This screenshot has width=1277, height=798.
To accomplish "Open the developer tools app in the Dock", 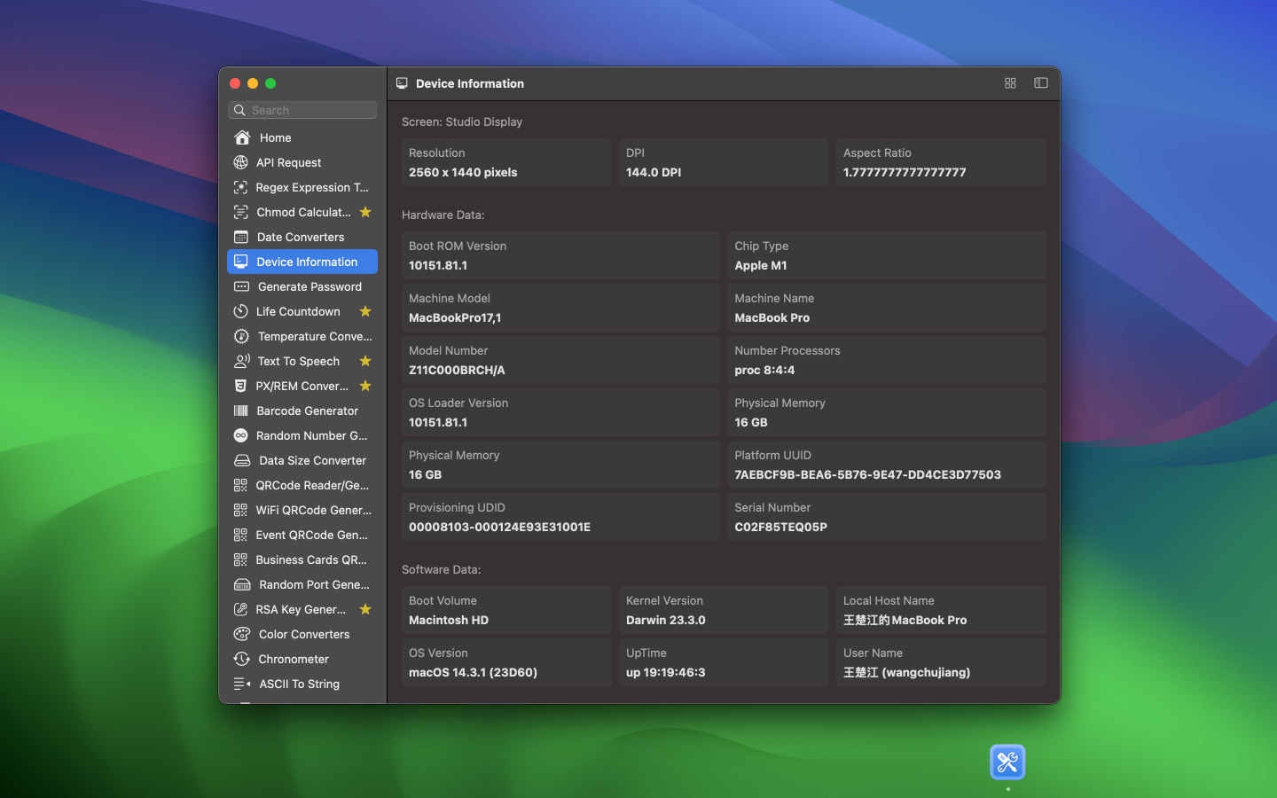I will tap(1007, 762).
